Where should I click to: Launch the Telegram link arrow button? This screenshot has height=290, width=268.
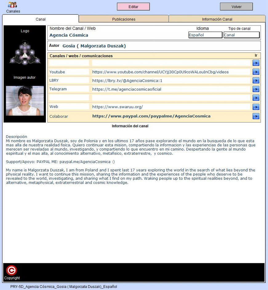256,89
